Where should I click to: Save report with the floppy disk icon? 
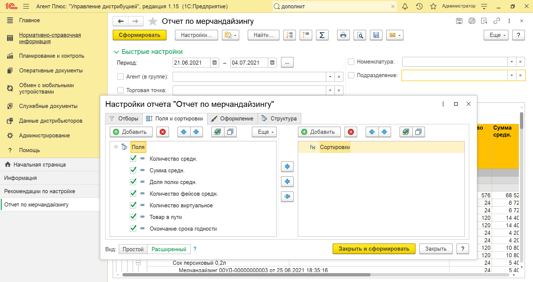[x=376, y=35]
